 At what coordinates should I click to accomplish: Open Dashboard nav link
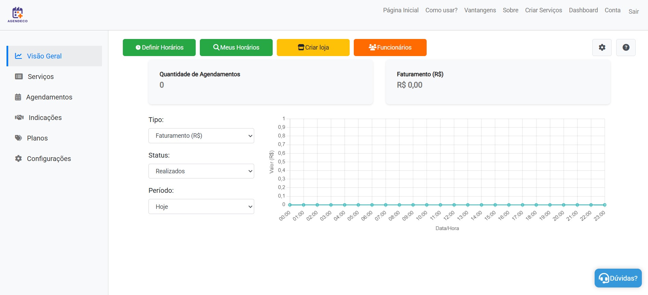pos(583,10)
